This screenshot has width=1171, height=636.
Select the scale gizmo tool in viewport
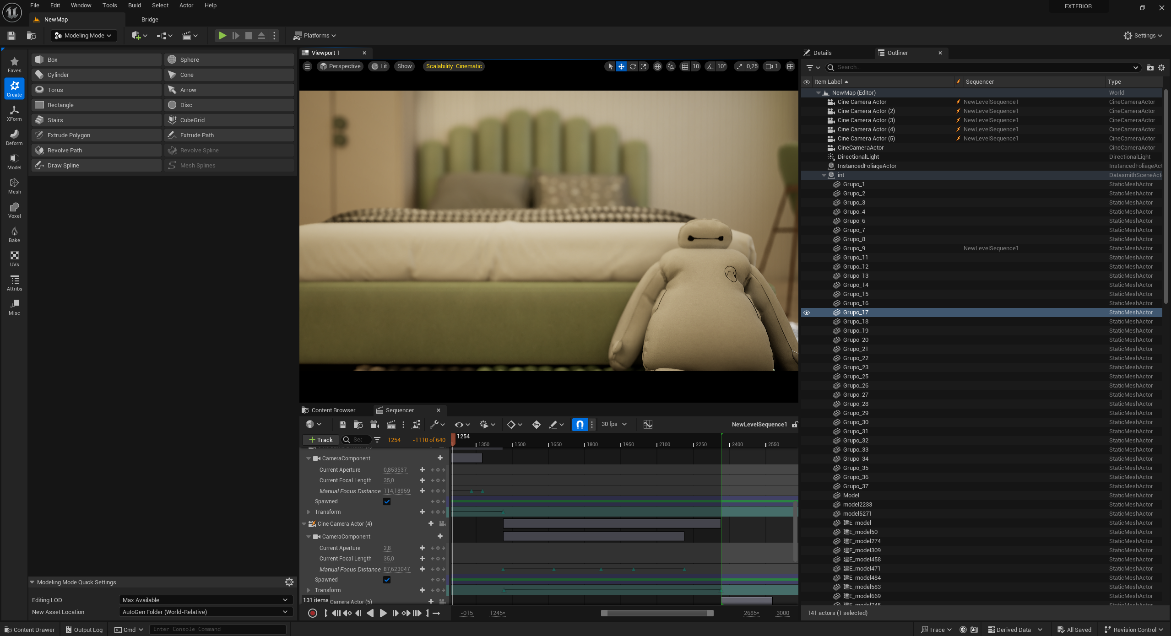coord(644,66)
